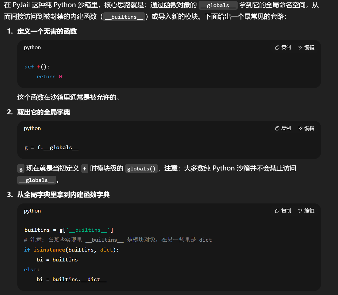Viewport: 338px width, 295px height.
Task: Click copy icon in 'builtins = g[...]' block
Action: pos(277,211)
